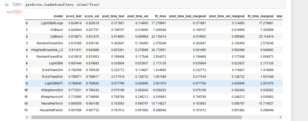Click the row index 0
This screenshot has width=308, height=121.
(x=27, y=23)
